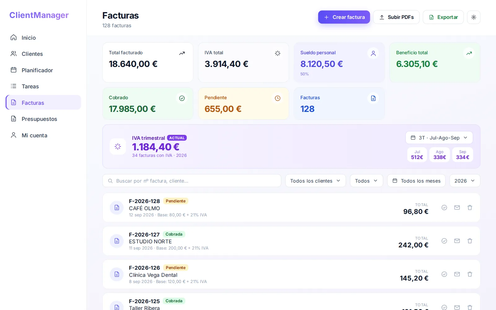
Task: Go to Inicio in the sidebar
Action: [43, 38]
